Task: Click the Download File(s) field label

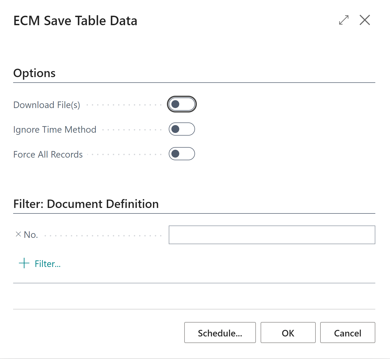Action: point(47,105)
